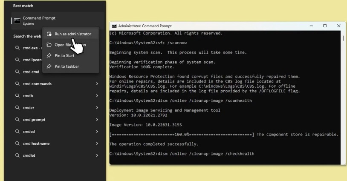Expand the cmdlet suggestion arrow
The width and height of the screenshot is (347, 181).
point(97,155)
